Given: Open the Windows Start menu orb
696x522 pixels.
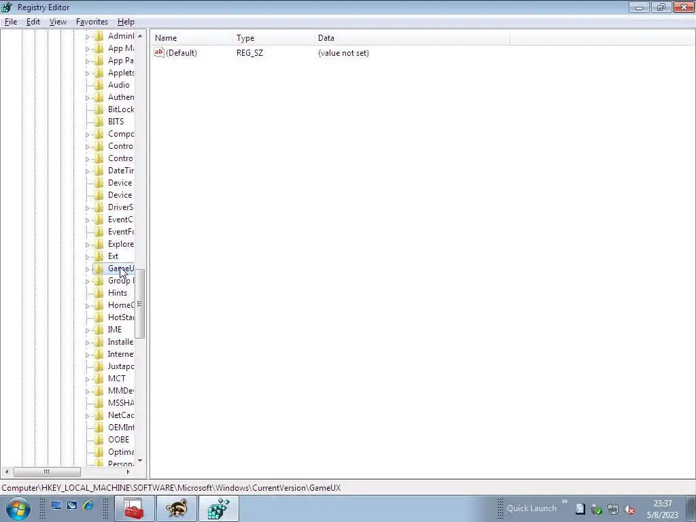Looking at the screenshot, I should [18, 508].
